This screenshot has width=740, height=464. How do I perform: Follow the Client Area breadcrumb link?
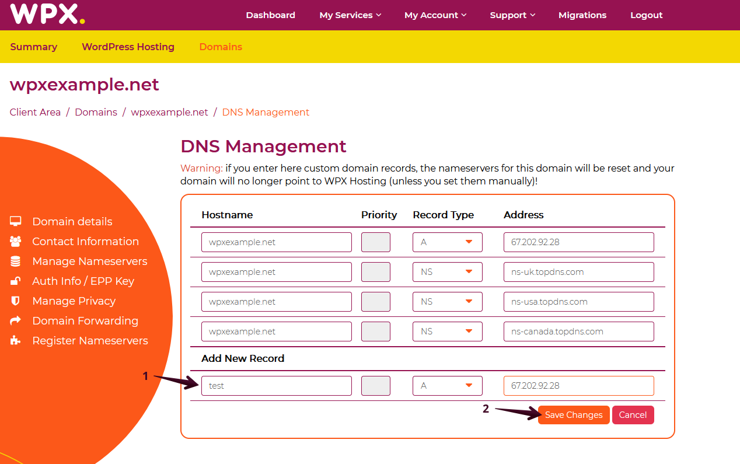35,112
